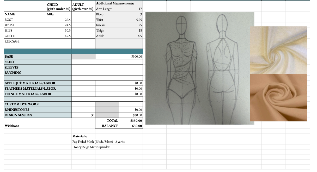Click the RHINESTONES $0.00 amount
The width and height of the screenshot is (317, 172).
coord(131,110)
